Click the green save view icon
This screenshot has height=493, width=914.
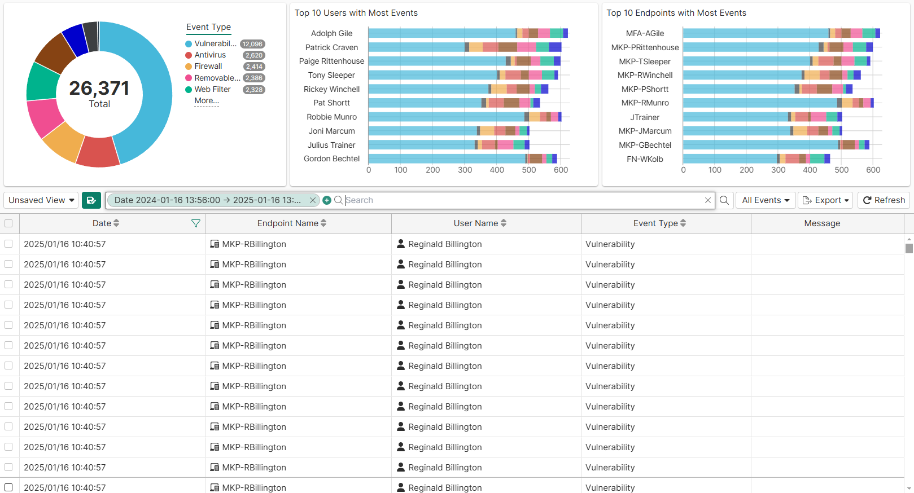91,200
